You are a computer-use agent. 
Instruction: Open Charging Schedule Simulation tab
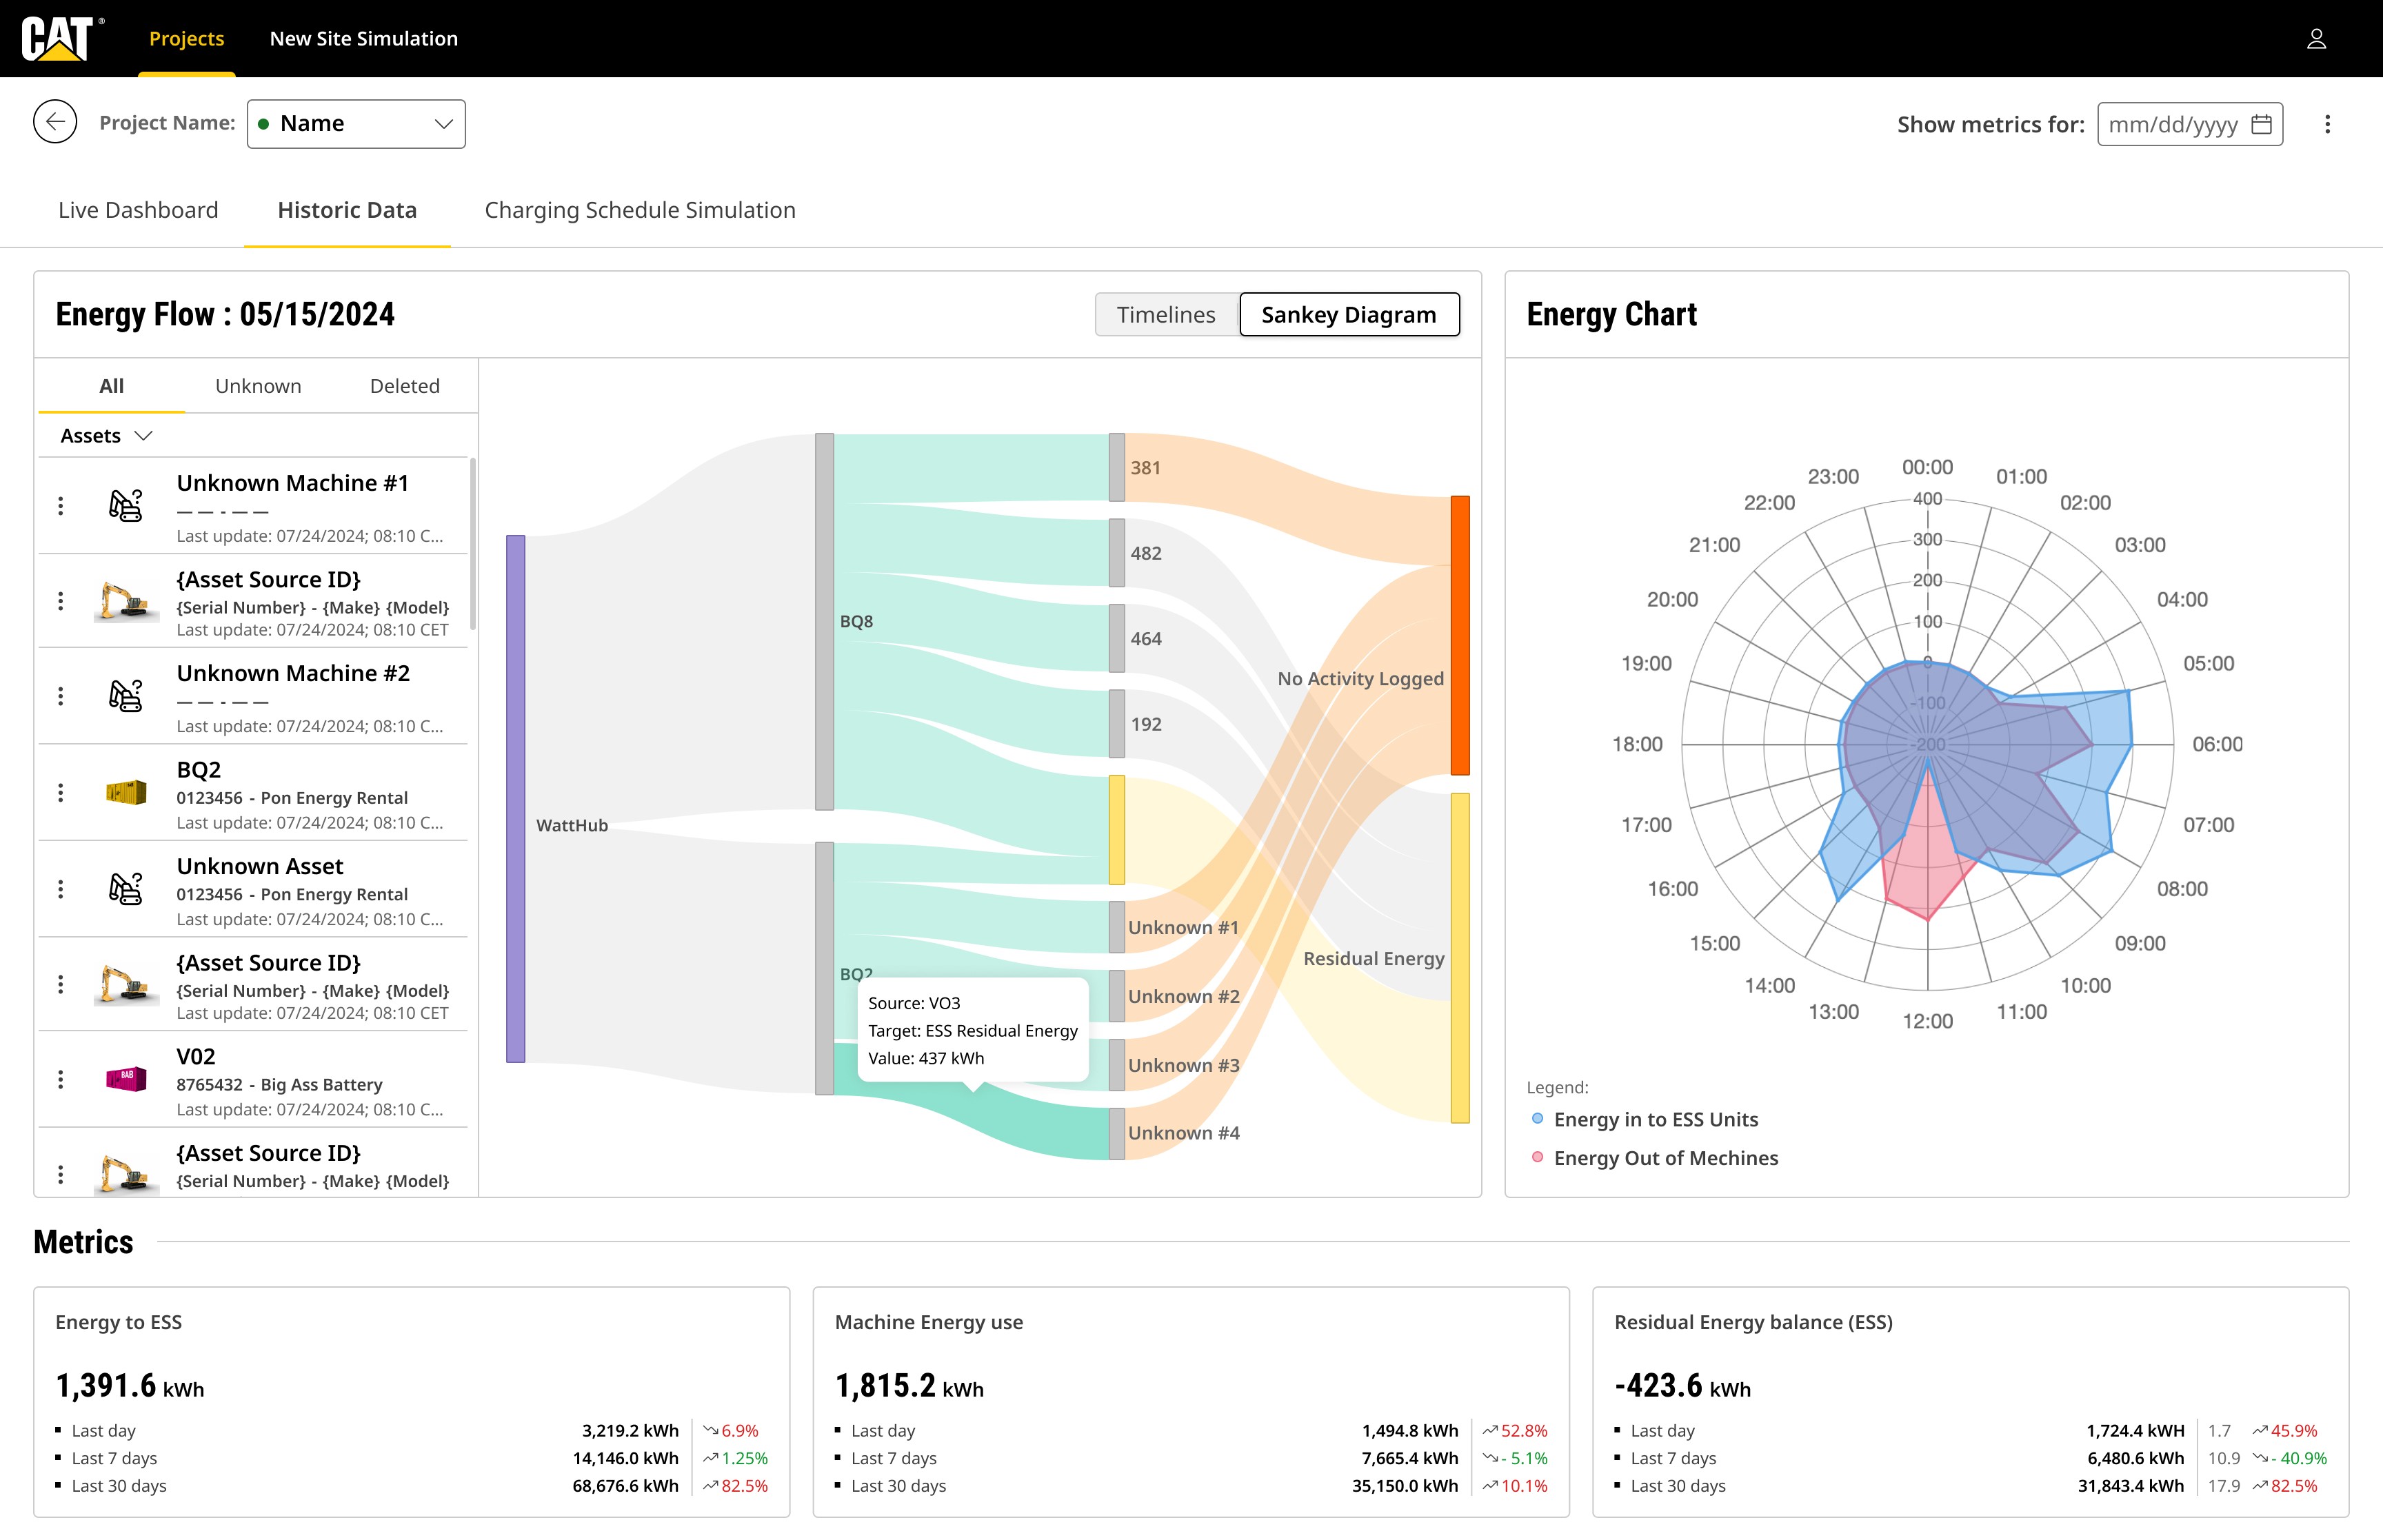pos(640,210)
